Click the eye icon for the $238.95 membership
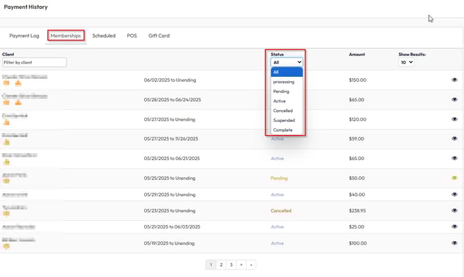 click(x=454, y=211)
